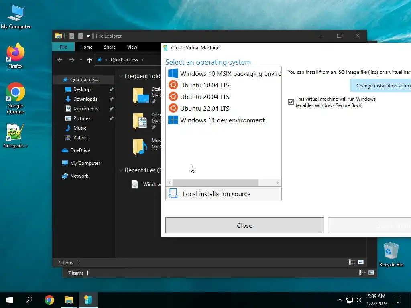This screenshot has width=411, height=308.
Task: Switch to Chrome in the taskbar
Action: click(49, 300)
